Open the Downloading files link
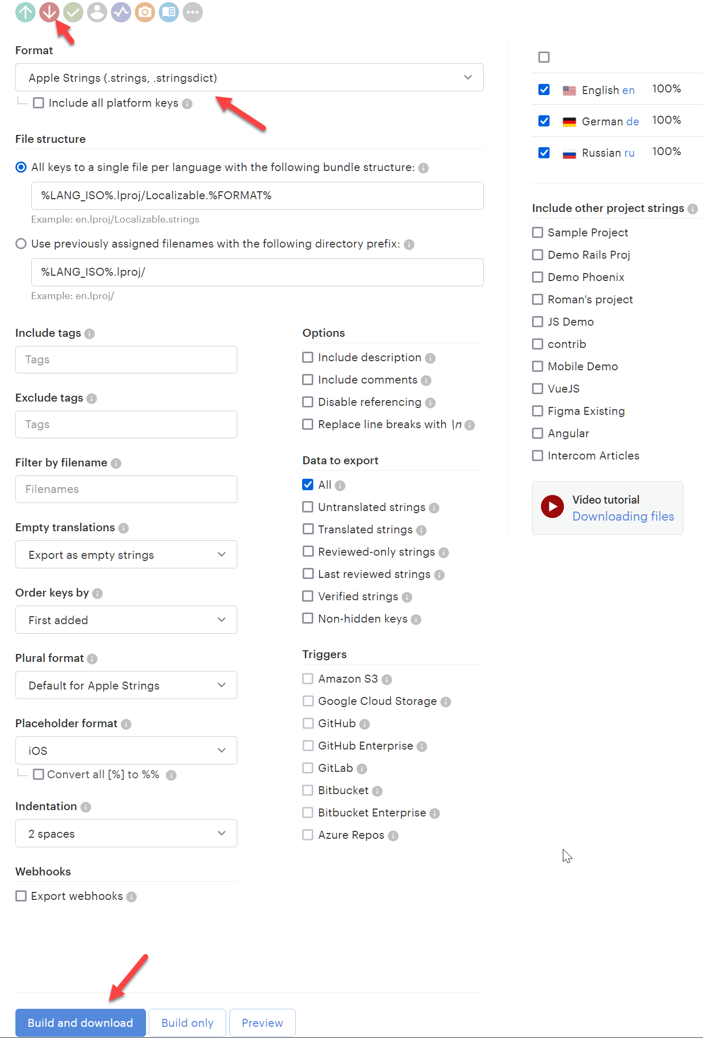This screenshot has width=703, height=1038. click(x=623, y=516)
